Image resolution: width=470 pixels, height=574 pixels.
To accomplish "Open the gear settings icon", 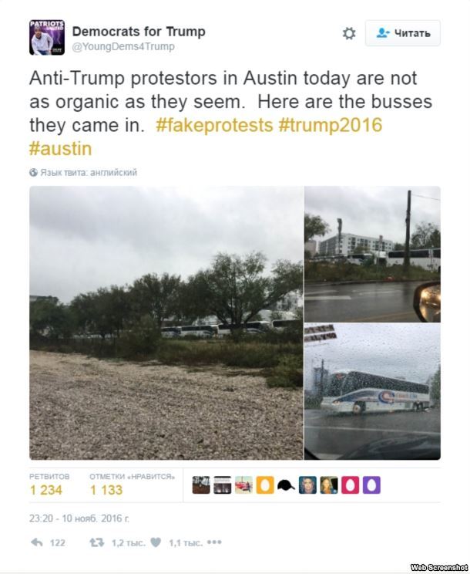I will (x=349, y=33).
